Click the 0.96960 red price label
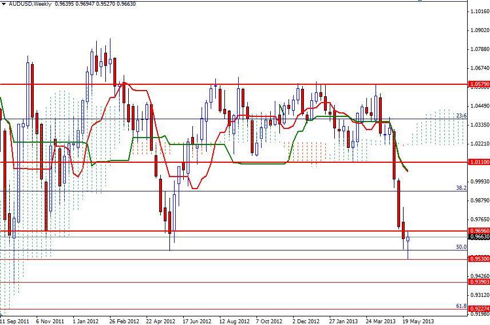Viewport: 490px width, 325px height. pyautogui.click(x=479, y=231)
